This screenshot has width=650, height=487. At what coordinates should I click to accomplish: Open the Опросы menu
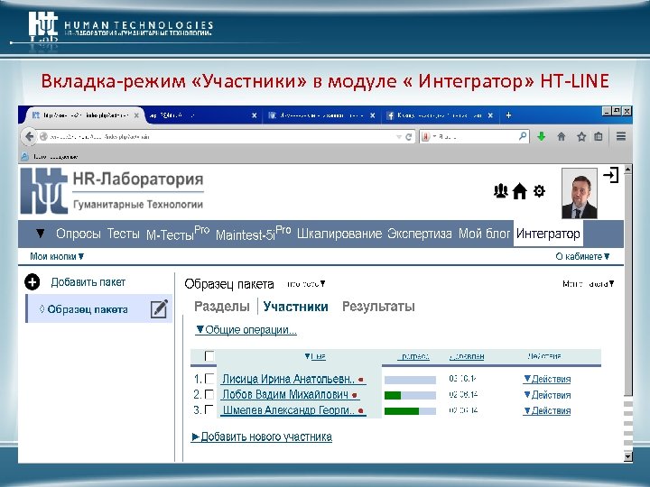tap(79, 234)
